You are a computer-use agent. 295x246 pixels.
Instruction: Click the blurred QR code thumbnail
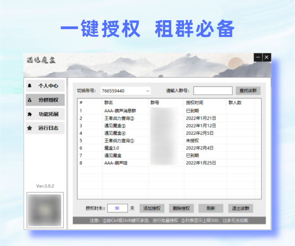[x=45, y=210]
